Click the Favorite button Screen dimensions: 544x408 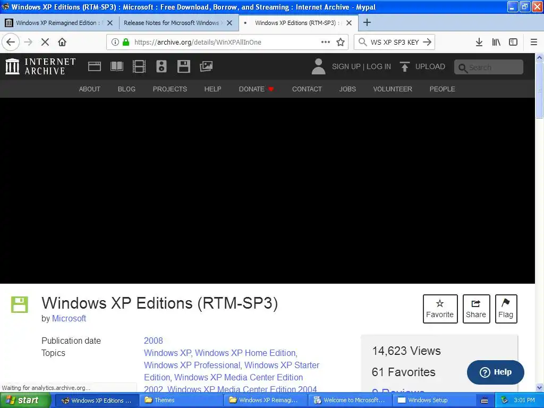point(440,309)
